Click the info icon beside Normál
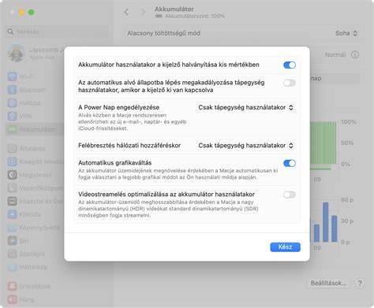The width and height of the screenshot is (374, 308). (x=355, y=54)
